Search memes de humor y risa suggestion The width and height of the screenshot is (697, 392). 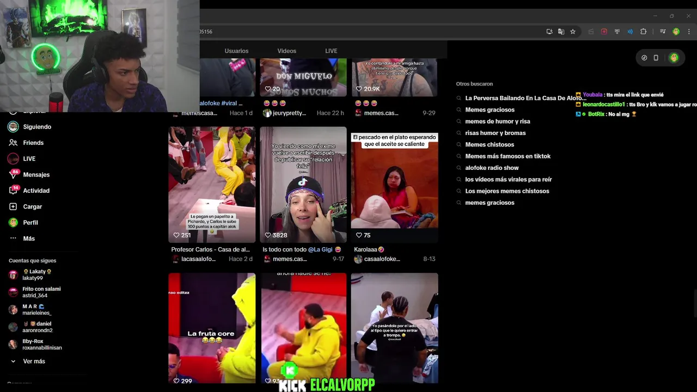[x=498, y=121]
